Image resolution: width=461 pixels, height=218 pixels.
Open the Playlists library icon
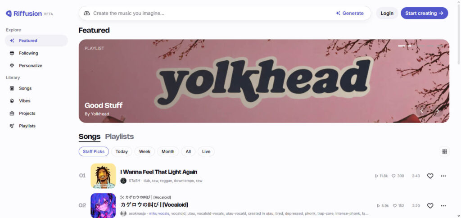(x=12, y=126)
